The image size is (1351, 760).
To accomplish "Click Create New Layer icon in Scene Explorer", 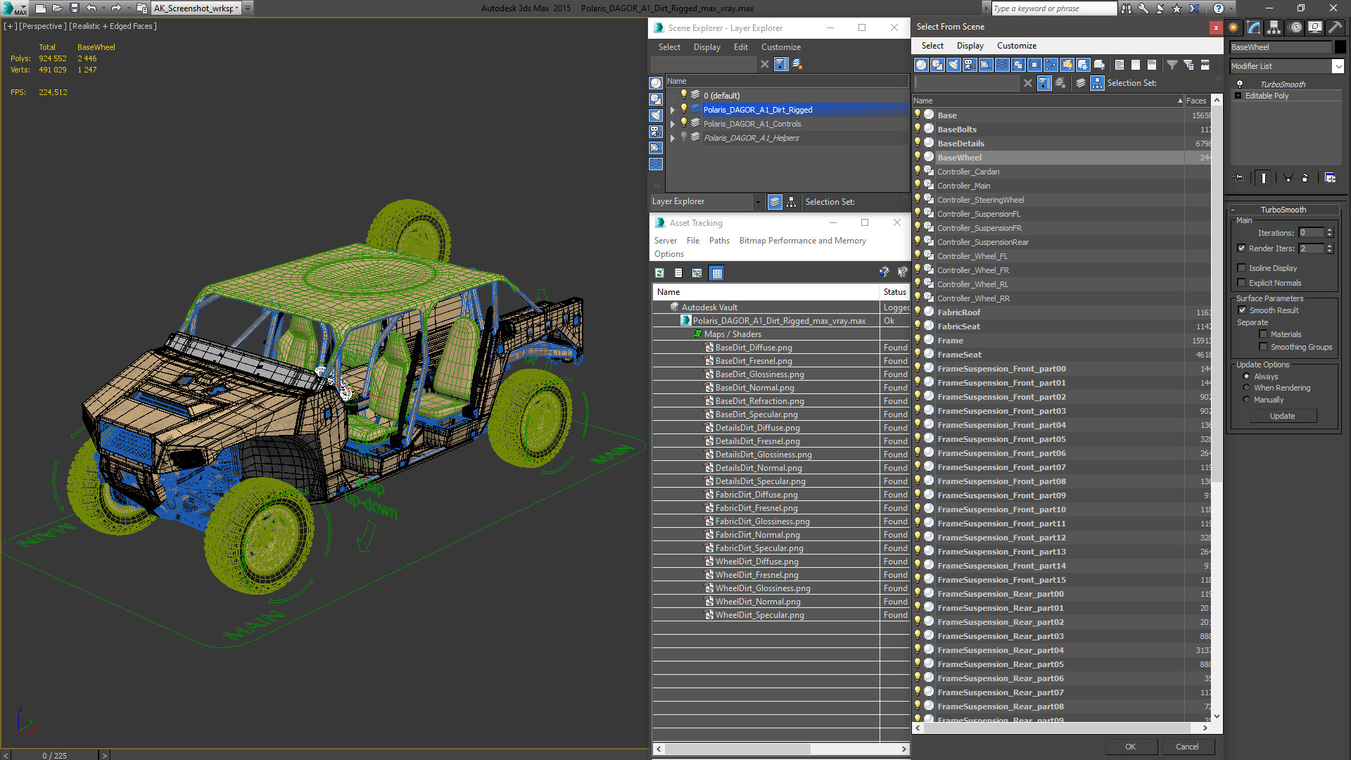I will [x=797, y=64].
